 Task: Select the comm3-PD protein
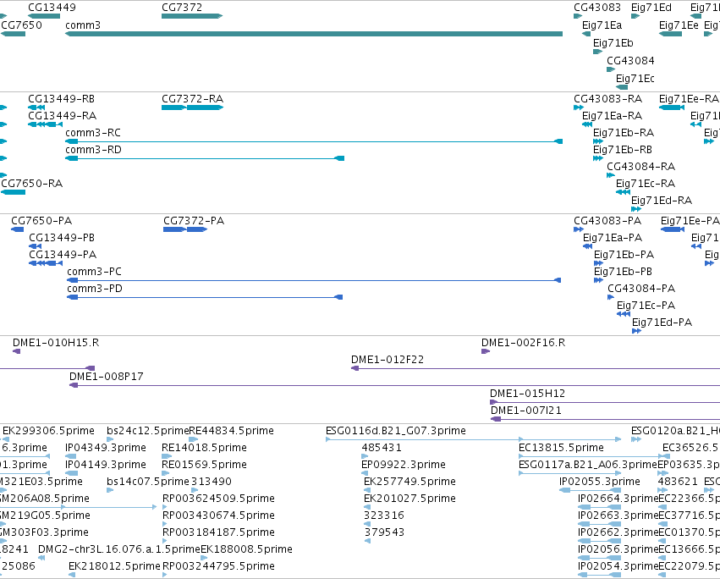pyautogui.click(x=205, y=297)
